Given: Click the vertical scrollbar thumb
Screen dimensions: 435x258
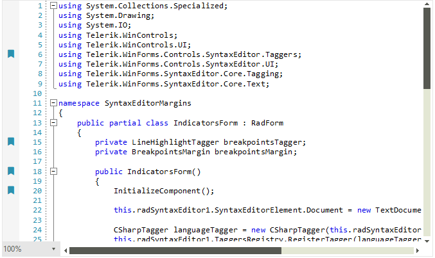Looking at the screenshot, I should pos(427,49).
